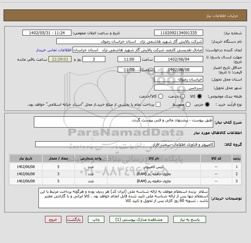Click the remaining days field showing 3
The width and height of the screenshot is (251, 243).
pos(94,59)
